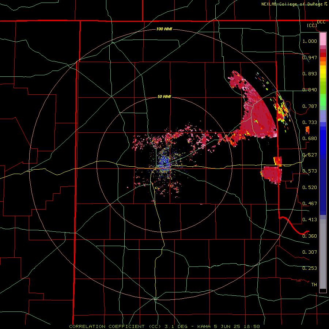Click the NEXLAB-College of DuPage label
This screenshot has height=329, width=329.
tap(294, 4)
